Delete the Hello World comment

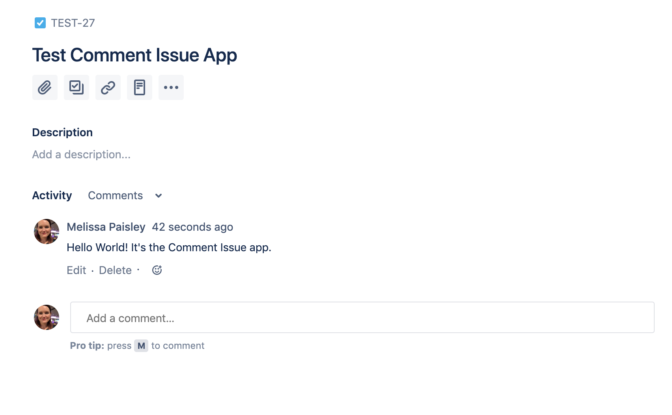click(115, 270)
